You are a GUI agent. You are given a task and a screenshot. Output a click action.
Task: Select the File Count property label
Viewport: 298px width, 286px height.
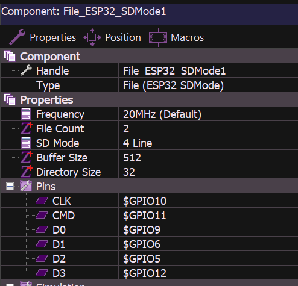coord(60,129)
